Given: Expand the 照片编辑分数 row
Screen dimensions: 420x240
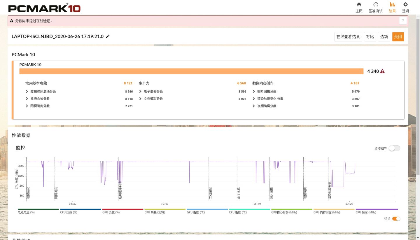Looking at the screenshot, I should pos(254,92).
